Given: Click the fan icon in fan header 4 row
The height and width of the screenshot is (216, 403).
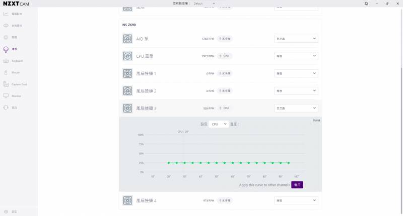Looking at the screenshot, I should point(127,200).
